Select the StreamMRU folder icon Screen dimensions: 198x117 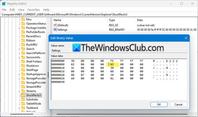23,87
